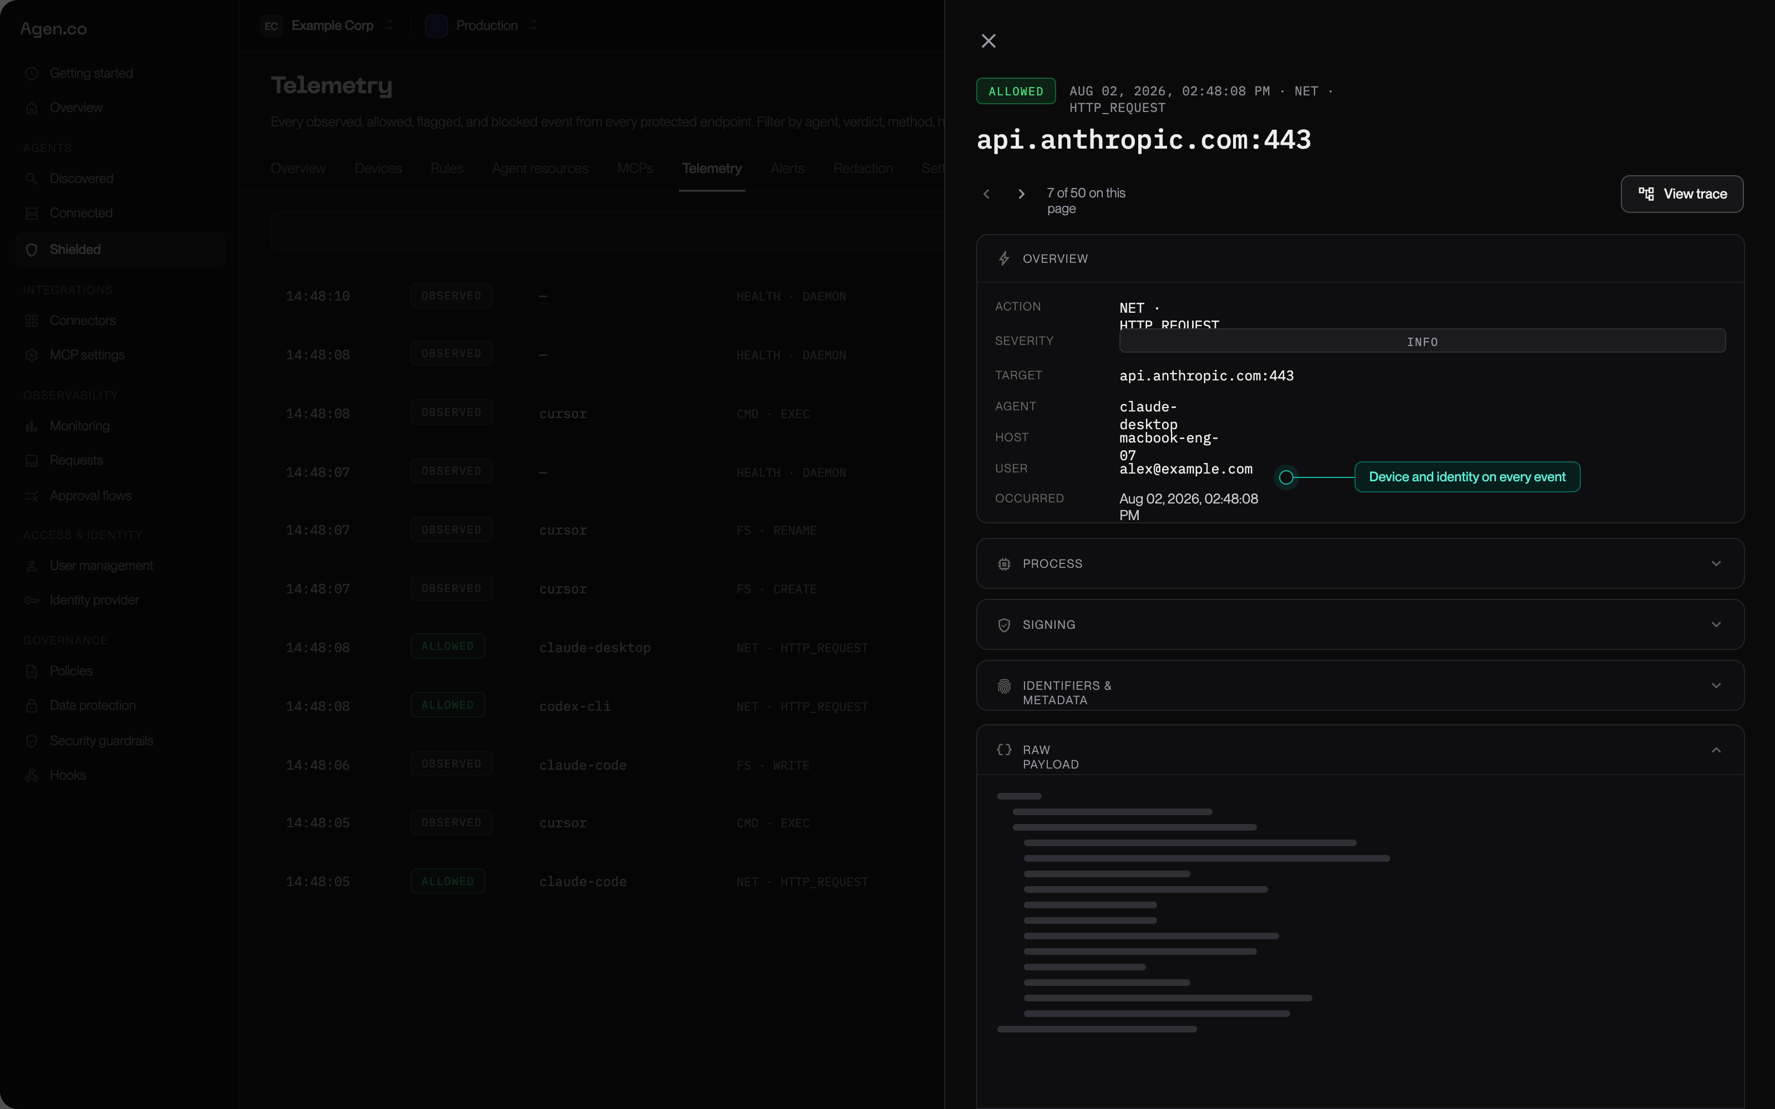The height and width of the screenshot is (1109, 1775).
Task: Click the Security guardrails shield icon
Action: point(32,741)
